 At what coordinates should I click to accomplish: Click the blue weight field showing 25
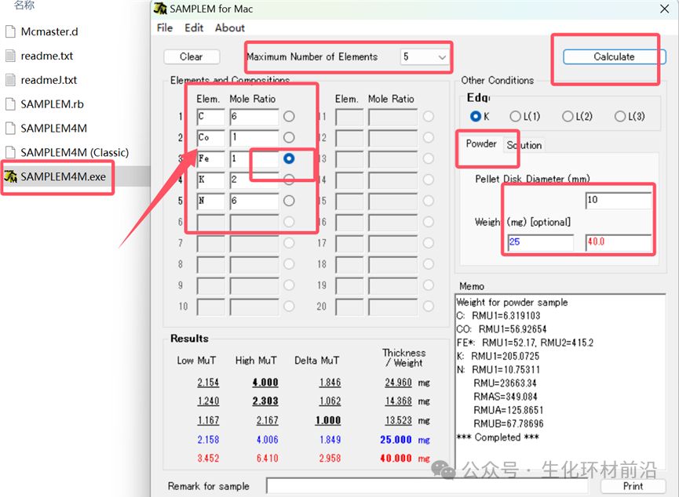click(x=540, y=242)
